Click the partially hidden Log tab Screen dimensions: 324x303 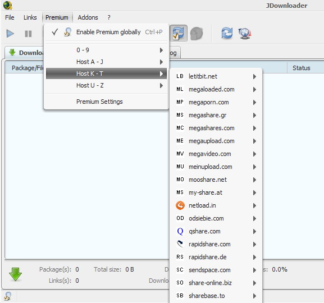pos(175,53)
